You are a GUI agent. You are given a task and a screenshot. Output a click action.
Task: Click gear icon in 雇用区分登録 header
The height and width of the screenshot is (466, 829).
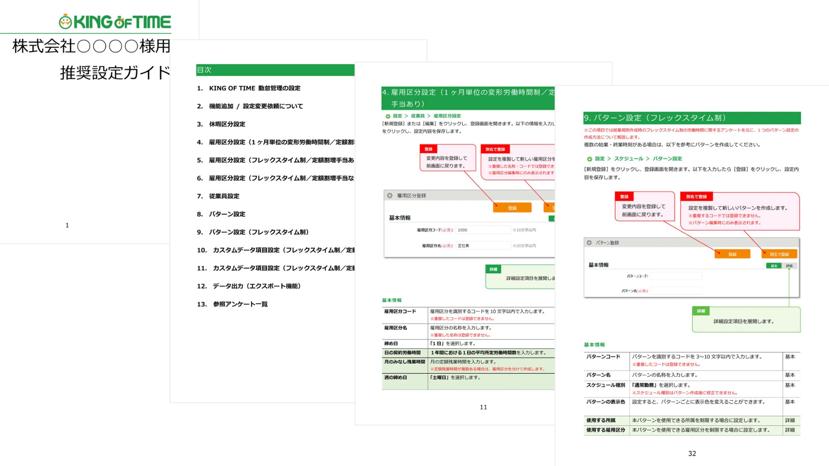point(390,195)
